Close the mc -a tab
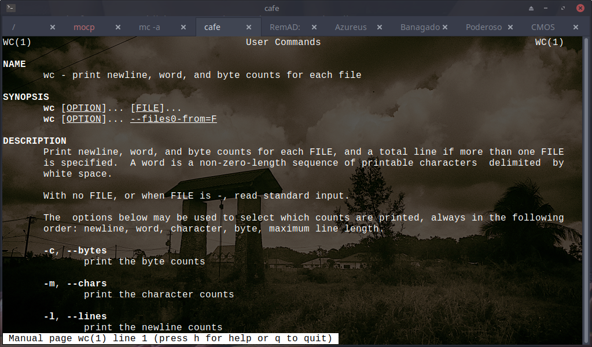Image resolution: width=592 pixels, height=347 pixels. [x=183, y=27]
